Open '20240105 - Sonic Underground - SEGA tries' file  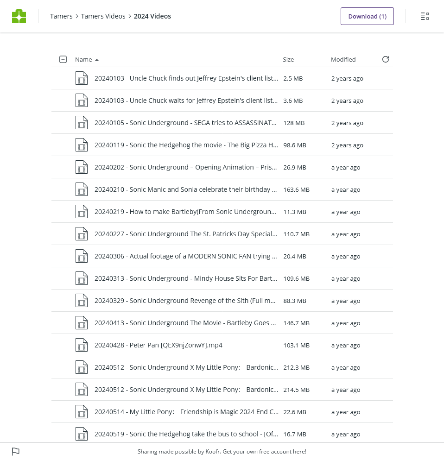tap(185, 123)
